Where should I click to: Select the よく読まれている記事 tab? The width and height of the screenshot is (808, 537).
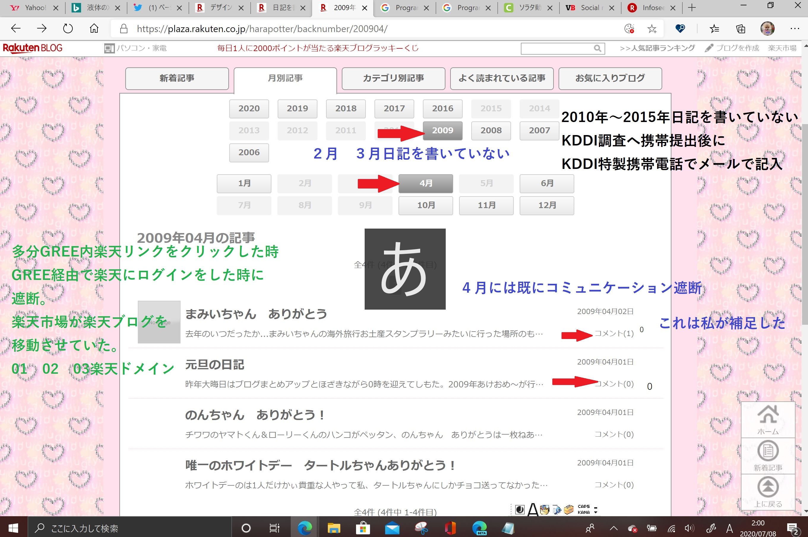point(502,78)
